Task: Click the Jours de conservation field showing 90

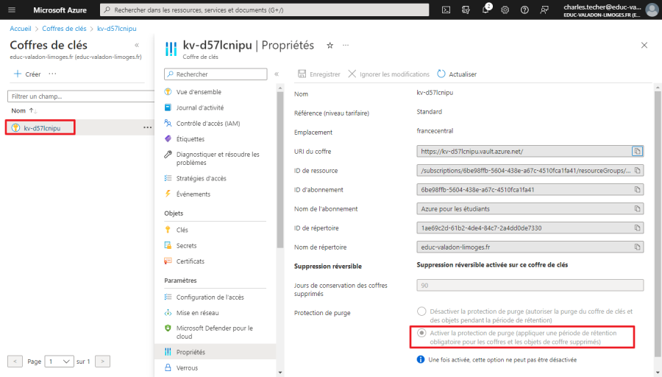Action: point(530,285)
